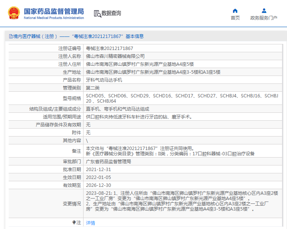Open the 政务服务门户 link
Screen dimensions: 287x229
[x=264, y=18]
